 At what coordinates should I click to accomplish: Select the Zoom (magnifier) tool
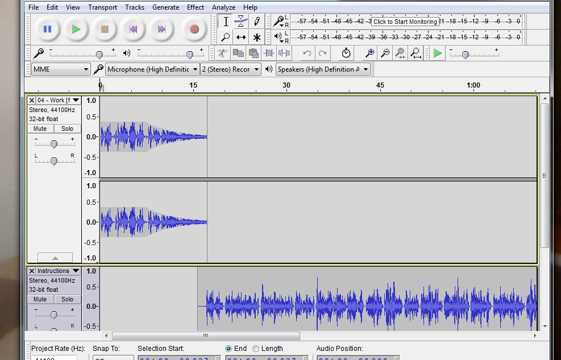[x=226, y=37]
